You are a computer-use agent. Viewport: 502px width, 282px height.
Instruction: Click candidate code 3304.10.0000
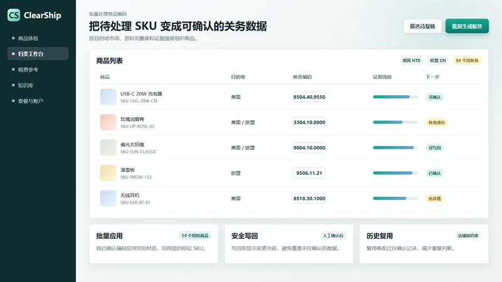click(309, 122)
